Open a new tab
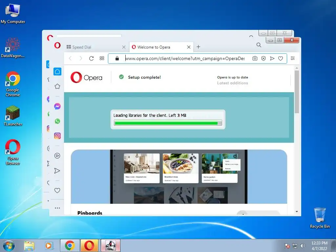 [x=199, y=47]
